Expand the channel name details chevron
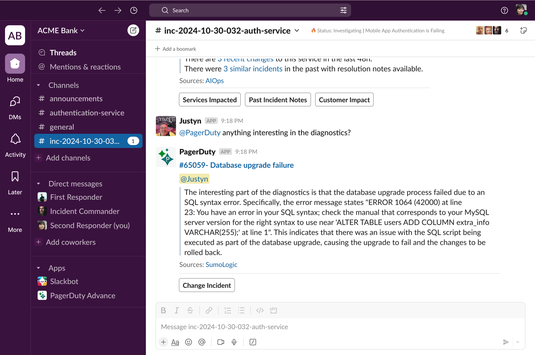535x355 pixels. tap(297, 30)
